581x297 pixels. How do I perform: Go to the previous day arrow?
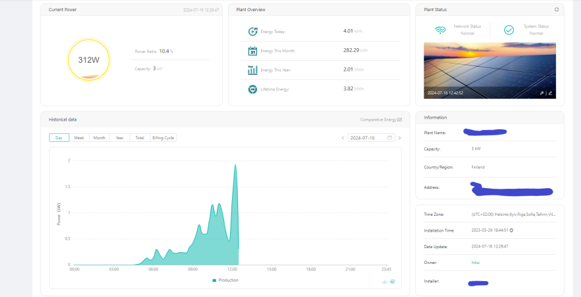click(343, 138)
